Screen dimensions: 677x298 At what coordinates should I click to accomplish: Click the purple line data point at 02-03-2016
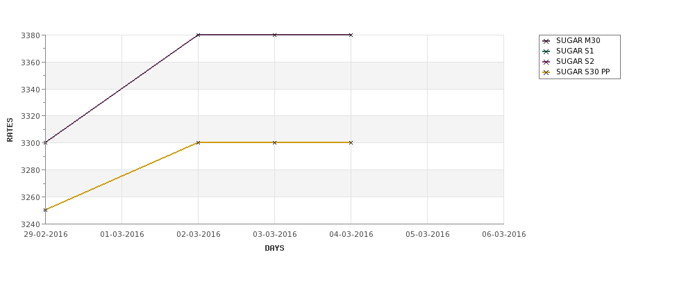click(x=198, y=35)
